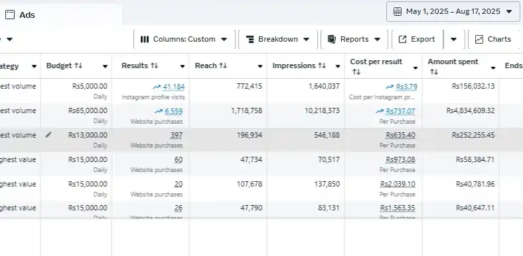Image resolution: width=523 pixels, height=256 pixels.
Task: Open the Breakdown dropdown
Action: (278, 39)
